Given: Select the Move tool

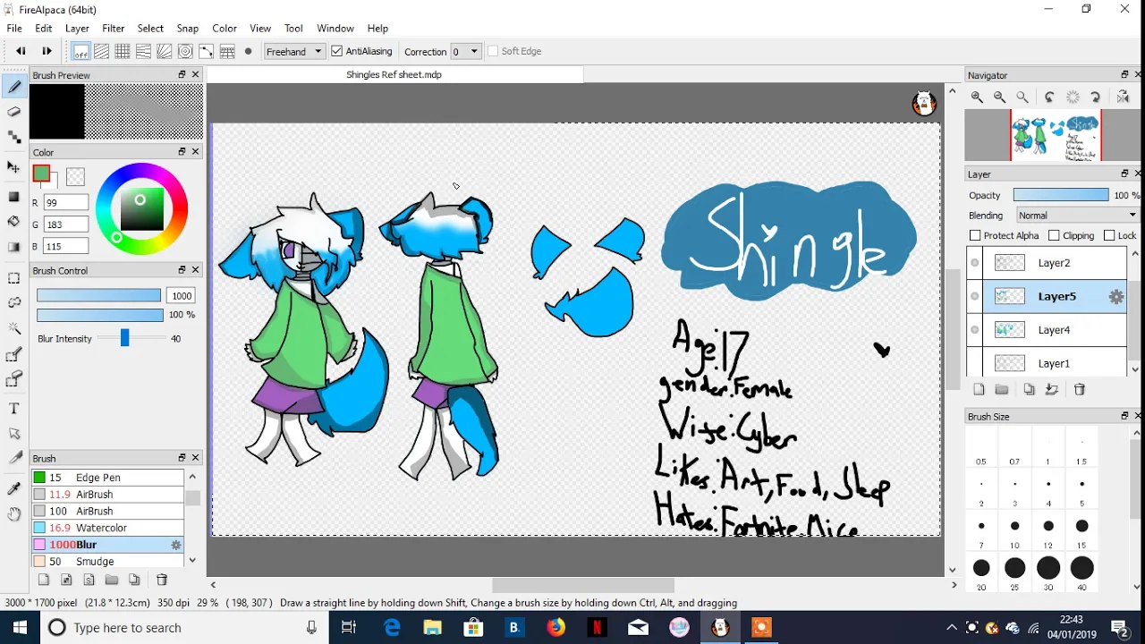Looking at the screenshot, I should pyautogui.click(x=14, y=167).
